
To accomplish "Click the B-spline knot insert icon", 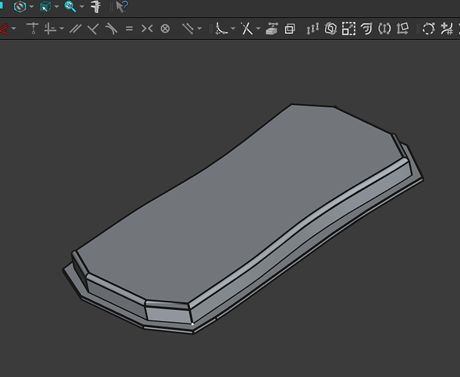I will [446, 29].
